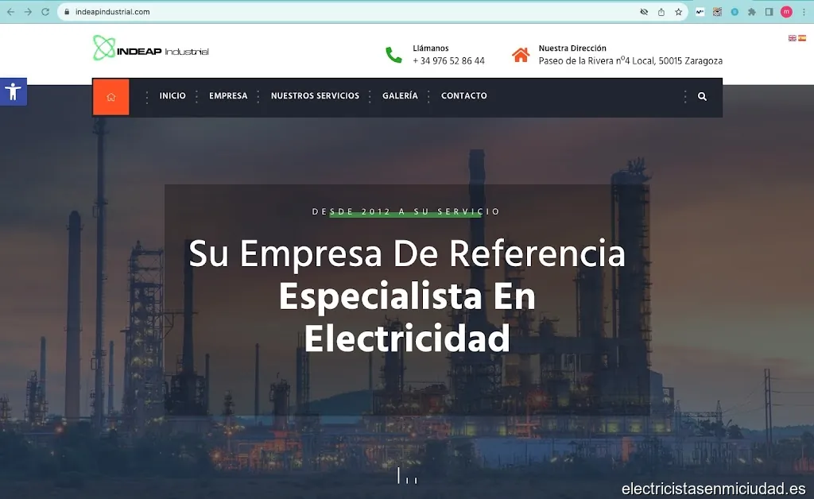Open the profile avatar menu
The width and height of the screenshot is (814, 499).
click(x=786, y=12)
